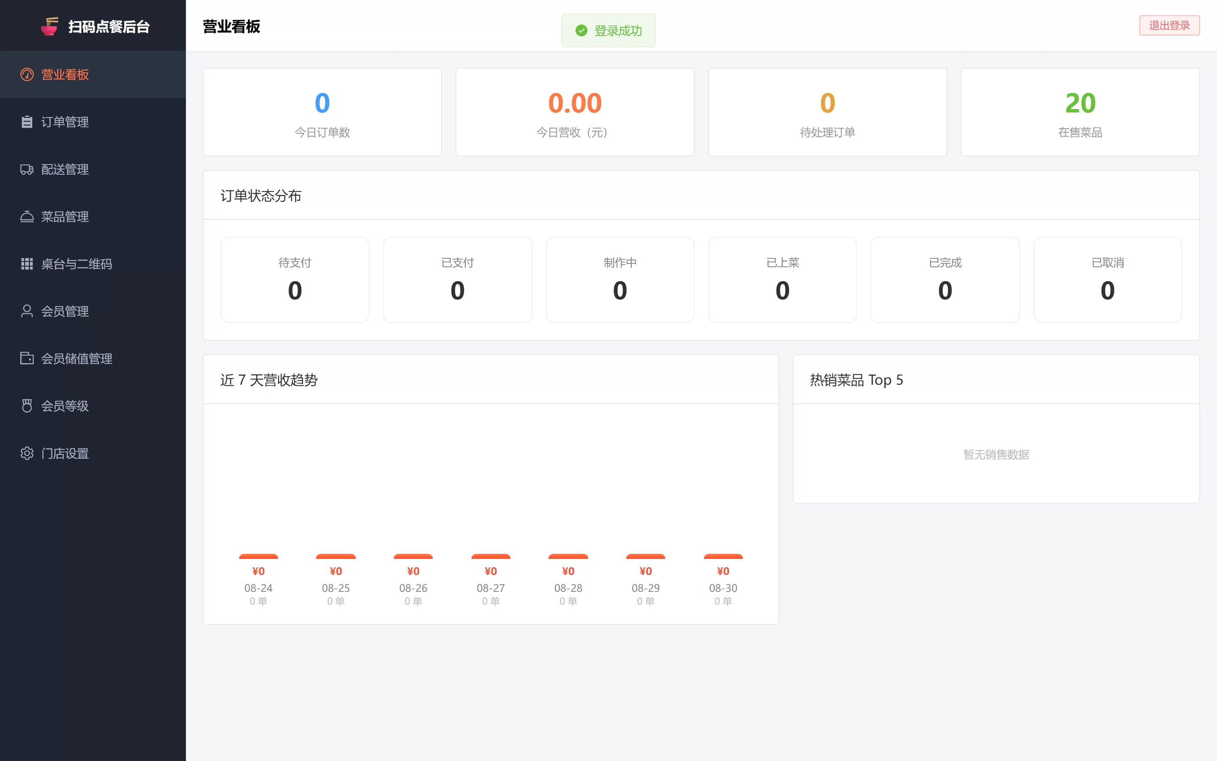Go to 会员等级 in the sidebar
Viewport: 1217px width, 761px height.
tap(93, 406)
